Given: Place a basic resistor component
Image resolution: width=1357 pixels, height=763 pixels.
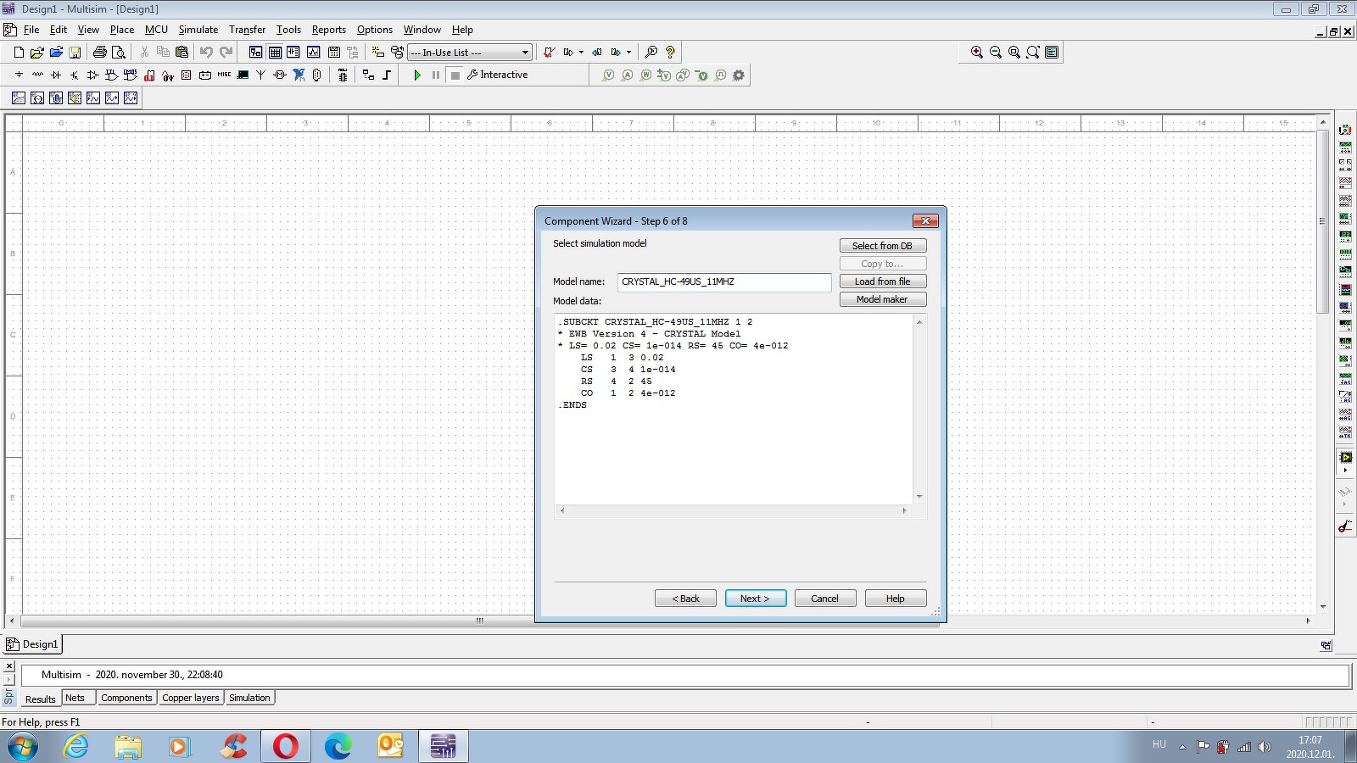Looking at the screenshot, I should [37, 75].
